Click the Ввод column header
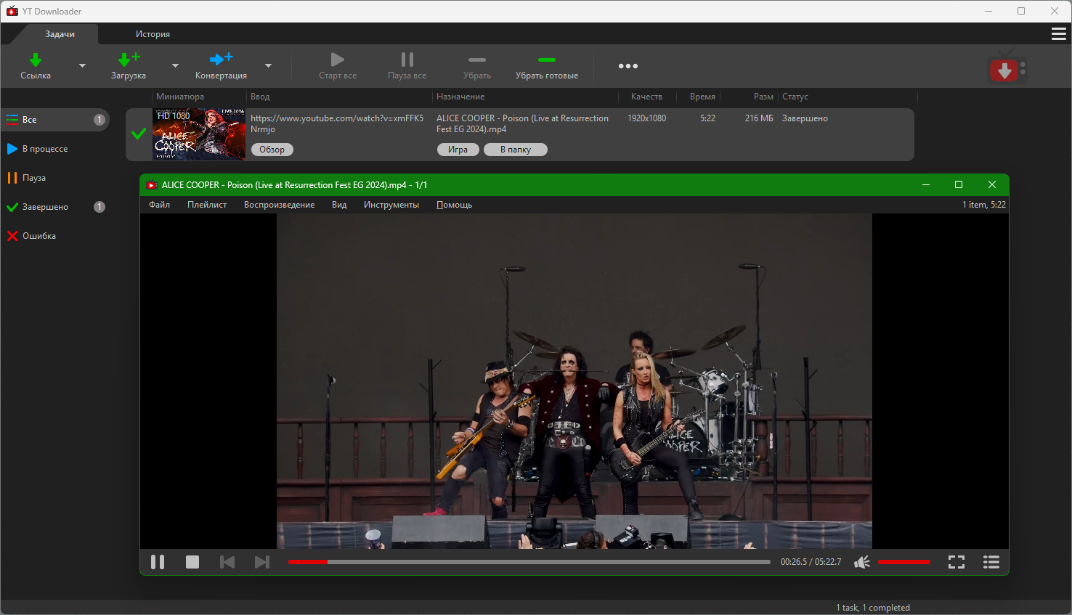 click(x=260, y=97)
